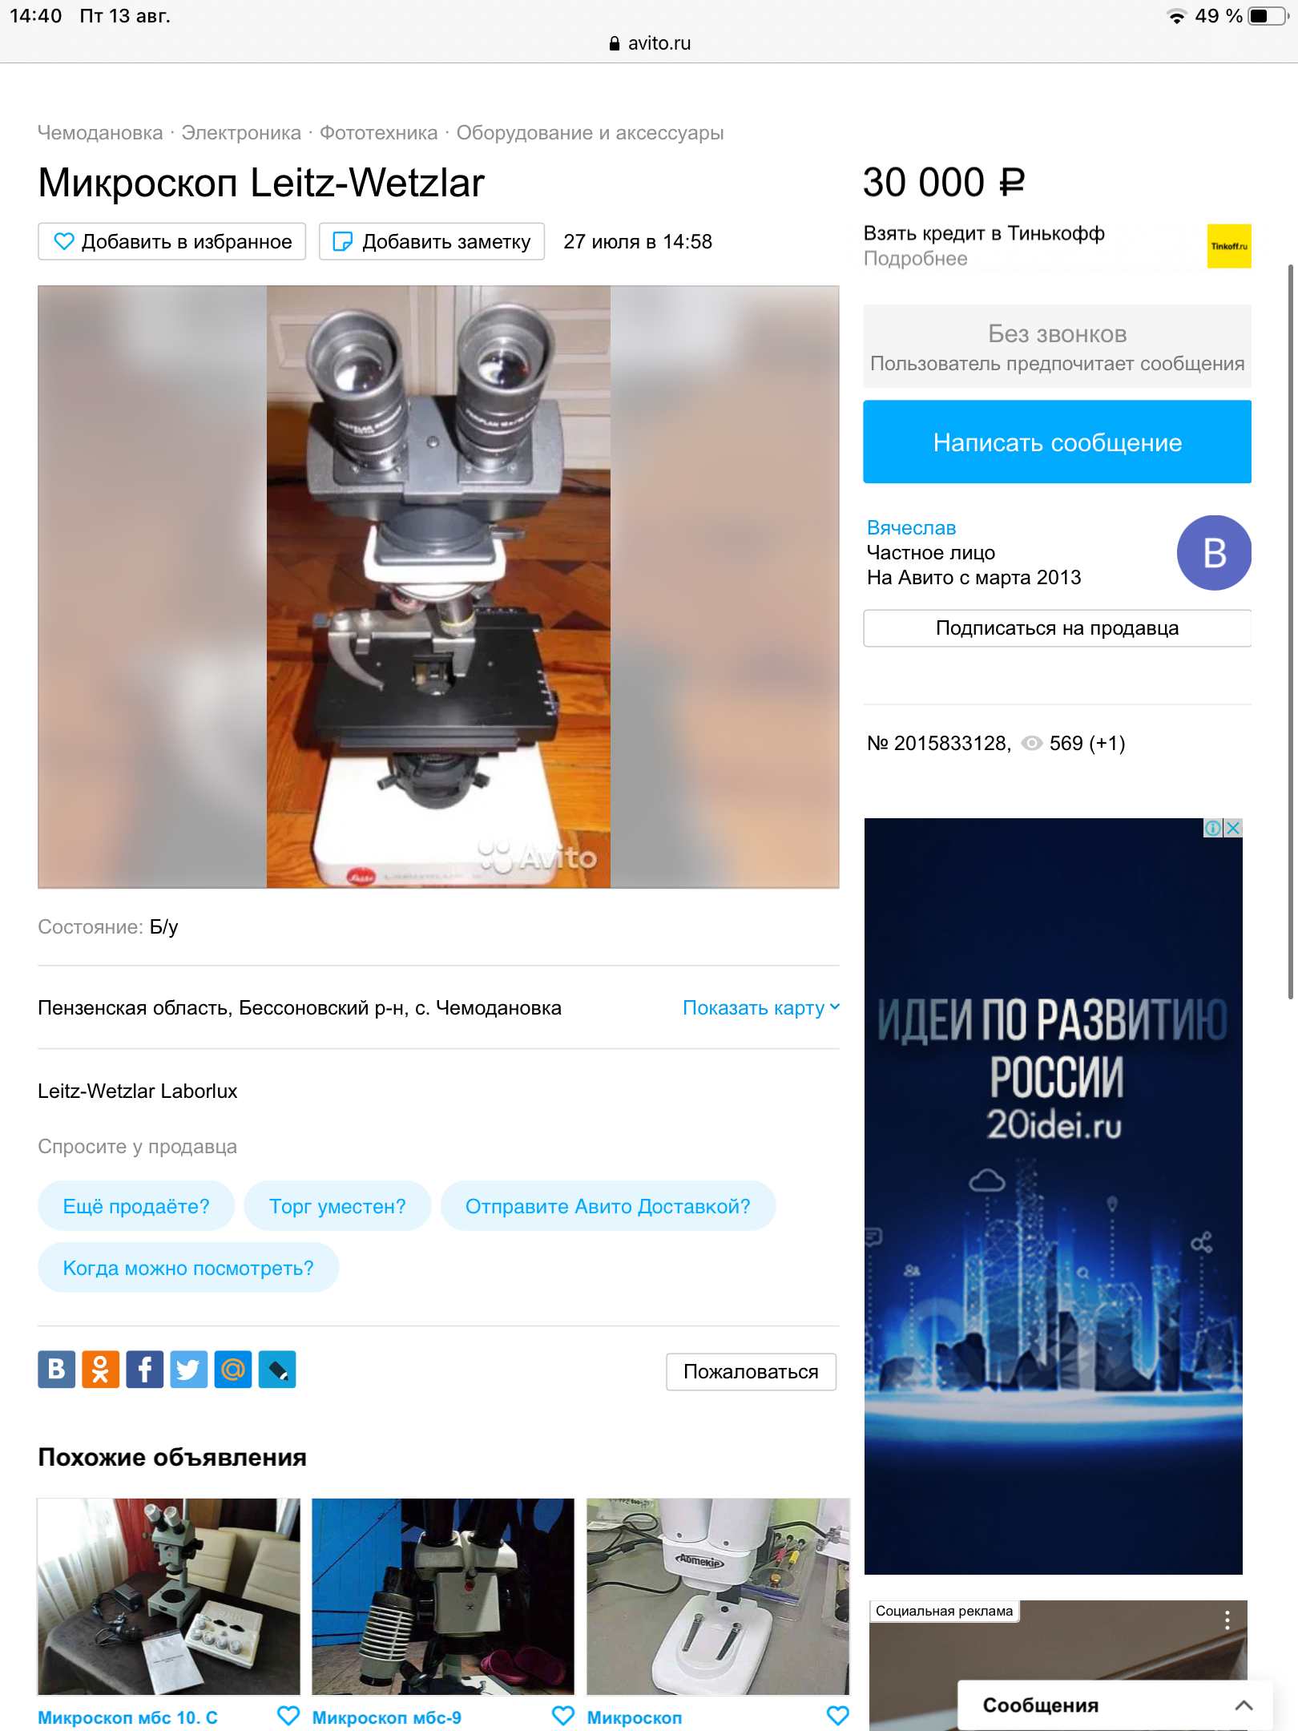Open Микроскоп мбс-9 listing thumbnail
This screenshot has height=1731, width=1298.
click(x=443, y=1596)
